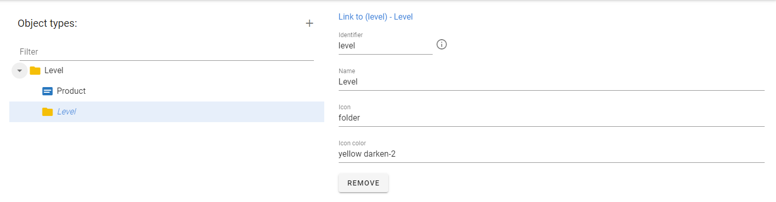The image size is (776, 202).
Task: Edit the Name field containing 'Level'
Action: tap(551, 81)
